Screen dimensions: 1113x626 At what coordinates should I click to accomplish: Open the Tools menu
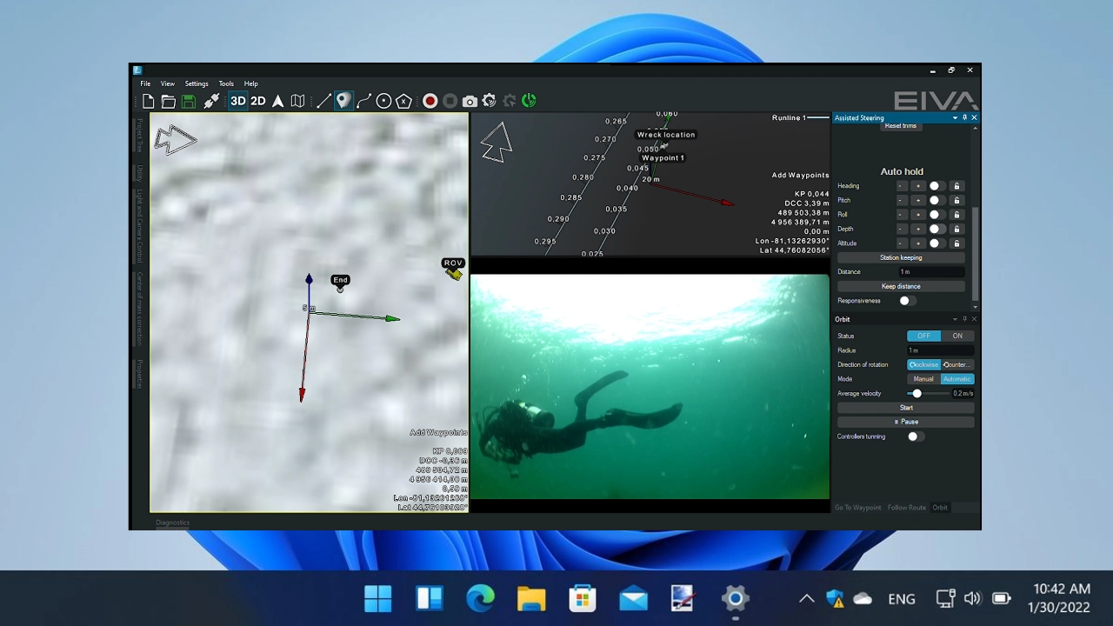tap(226, 83)
